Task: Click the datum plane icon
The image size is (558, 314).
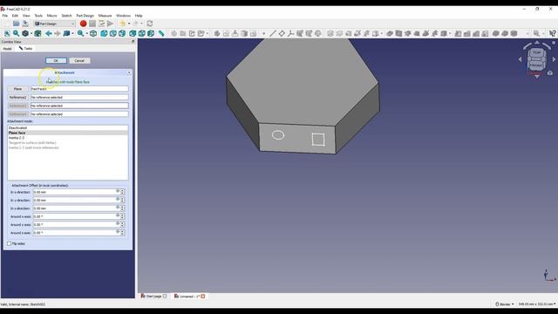Action: tap(282, 33)
